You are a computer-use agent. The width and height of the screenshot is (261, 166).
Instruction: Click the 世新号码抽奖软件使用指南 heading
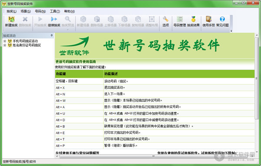pyautogui.click(x=76, y=62)
